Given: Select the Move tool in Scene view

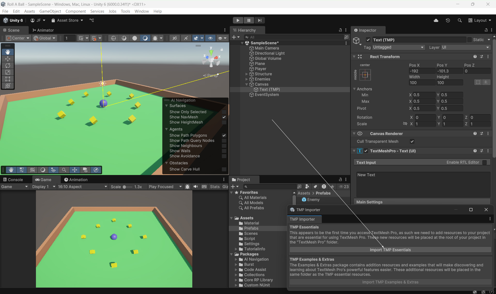Looking at the screenshot, I should point(8,59).
